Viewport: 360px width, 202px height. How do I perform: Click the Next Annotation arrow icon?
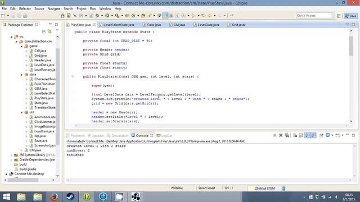coord(183,16)
